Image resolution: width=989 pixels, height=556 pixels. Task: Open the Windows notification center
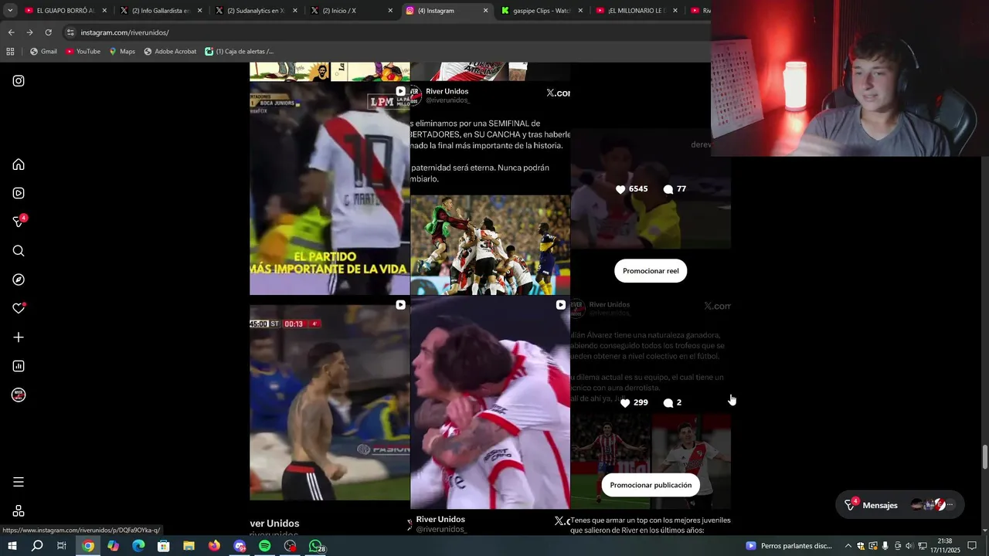tap(972, 546)
